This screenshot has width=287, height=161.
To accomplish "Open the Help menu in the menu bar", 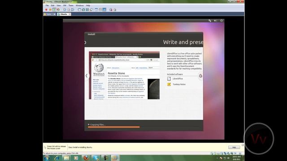I will (x=88, y=5).
